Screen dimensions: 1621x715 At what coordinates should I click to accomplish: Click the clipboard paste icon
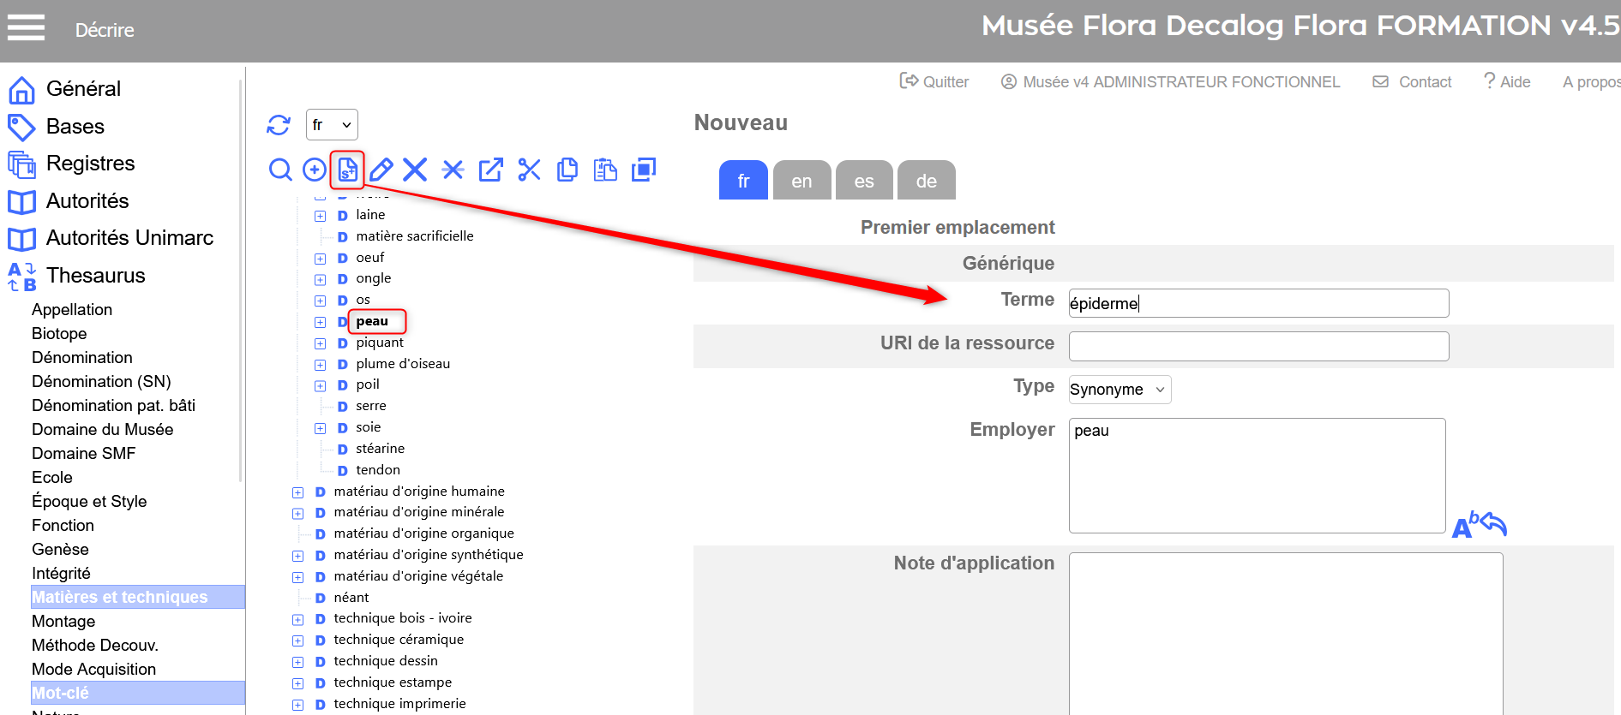(605, 170)
